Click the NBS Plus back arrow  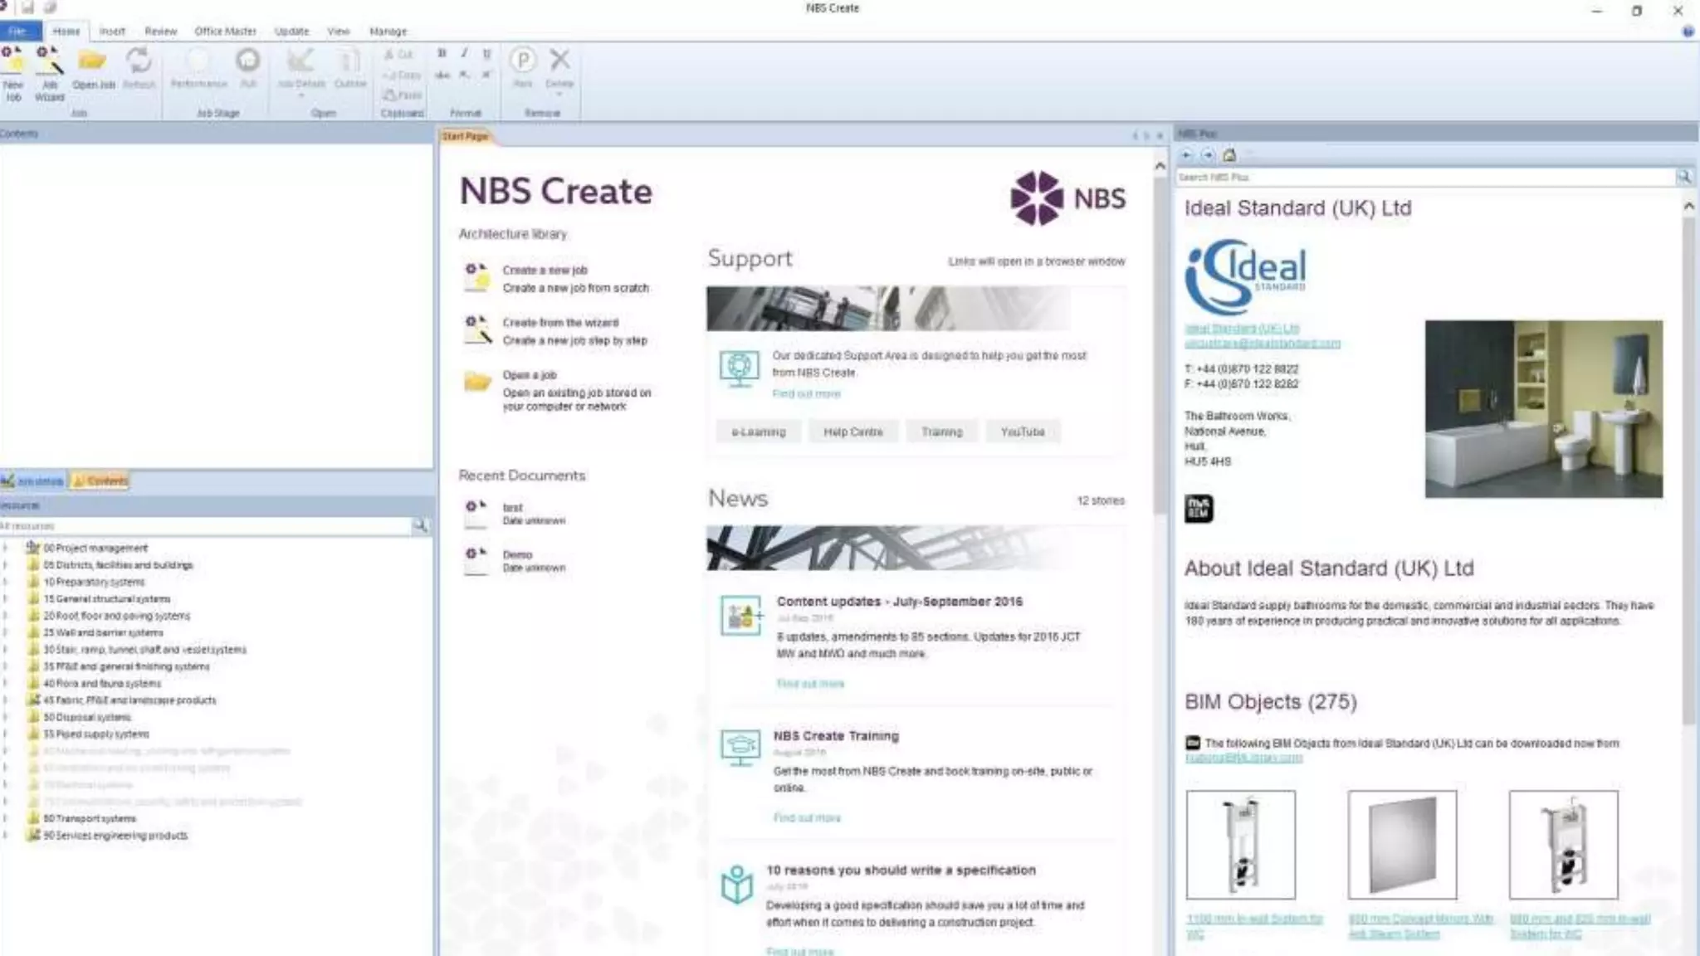(x=1186, y=155)
